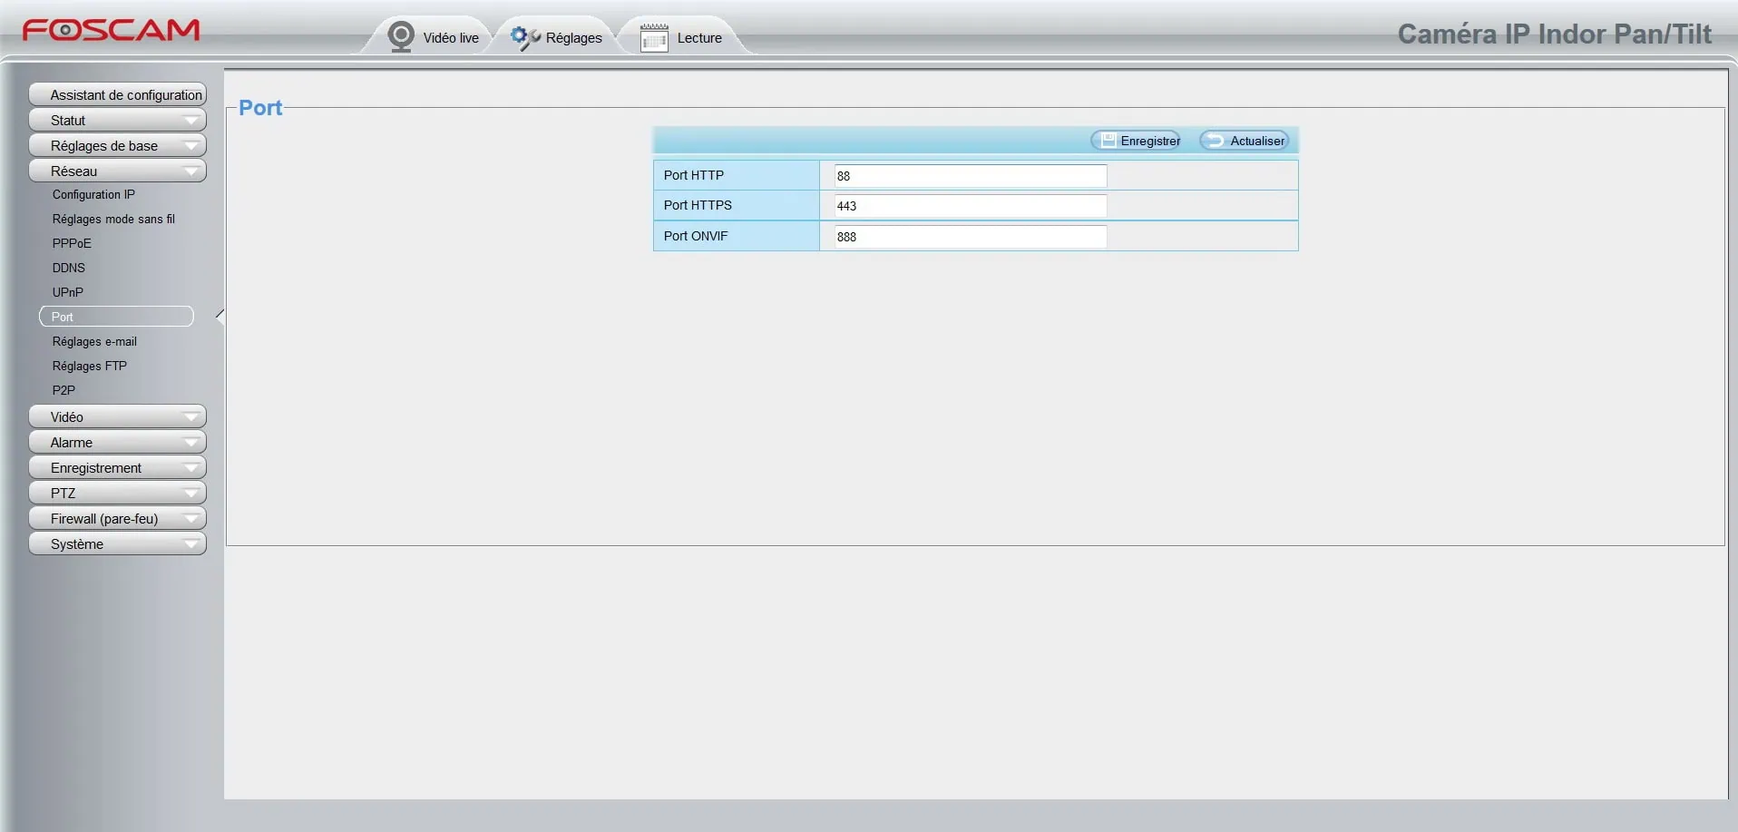Viewport: 1738px width, 832px height.
Task: Select the P2P menu entry
Action: point(63,391)
